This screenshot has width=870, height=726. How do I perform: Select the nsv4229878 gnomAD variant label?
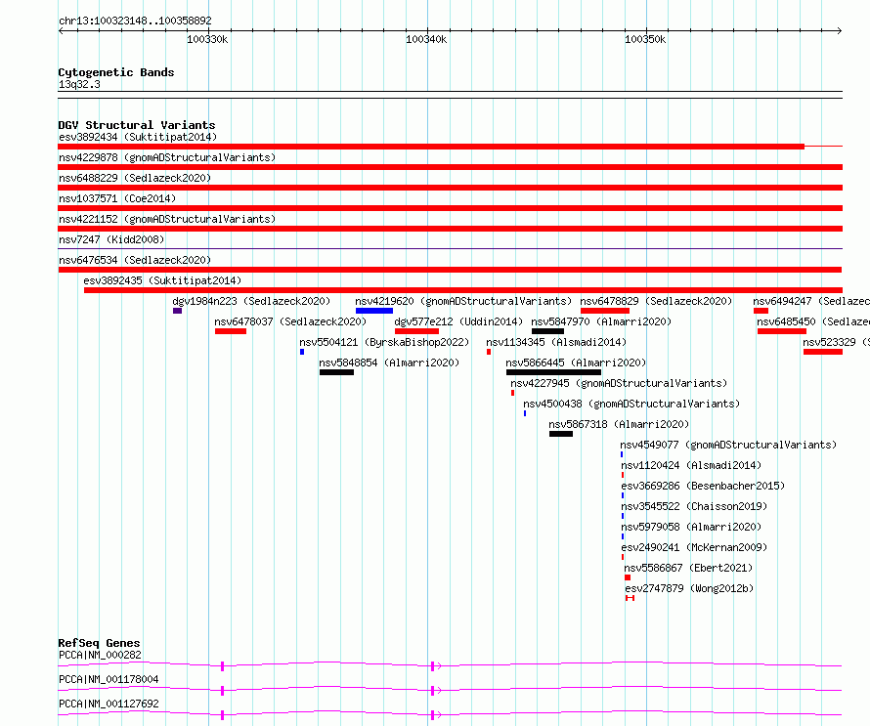(167, 157)
